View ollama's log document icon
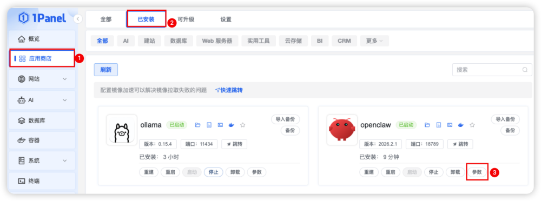This screenshot has height=201, width=541. (209, 125)
